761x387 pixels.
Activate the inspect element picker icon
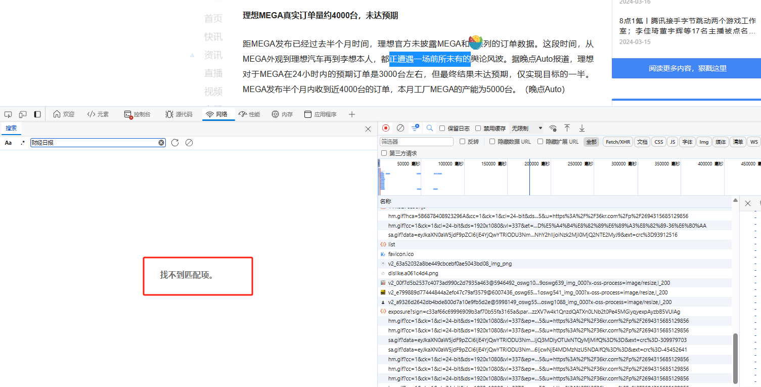(8, 114)
